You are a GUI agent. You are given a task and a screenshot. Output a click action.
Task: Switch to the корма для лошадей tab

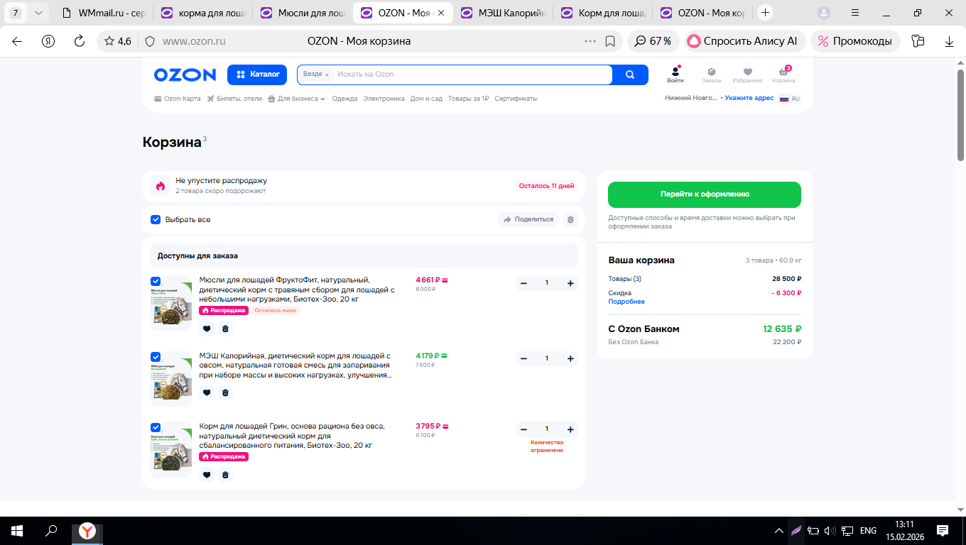203,13
